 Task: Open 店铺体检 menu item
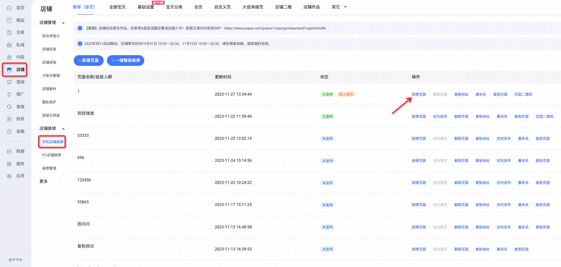(49, 63)
